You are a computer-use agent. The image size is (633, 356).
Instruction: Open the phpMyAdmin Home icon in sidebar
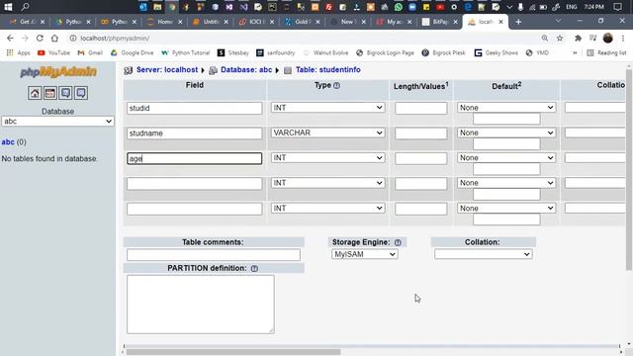pyautogui.click(x=35, y=93)
